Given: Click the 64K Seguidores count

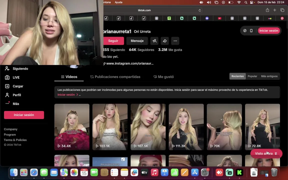Looking at the screenshot, I should click(141, 50).
